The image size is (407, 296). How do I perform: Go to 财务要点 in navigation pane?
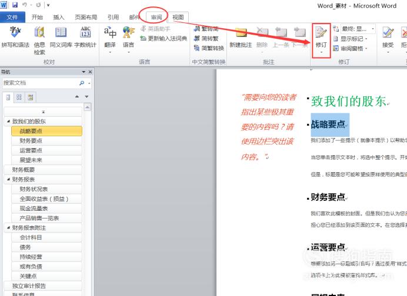click(46, 141)
